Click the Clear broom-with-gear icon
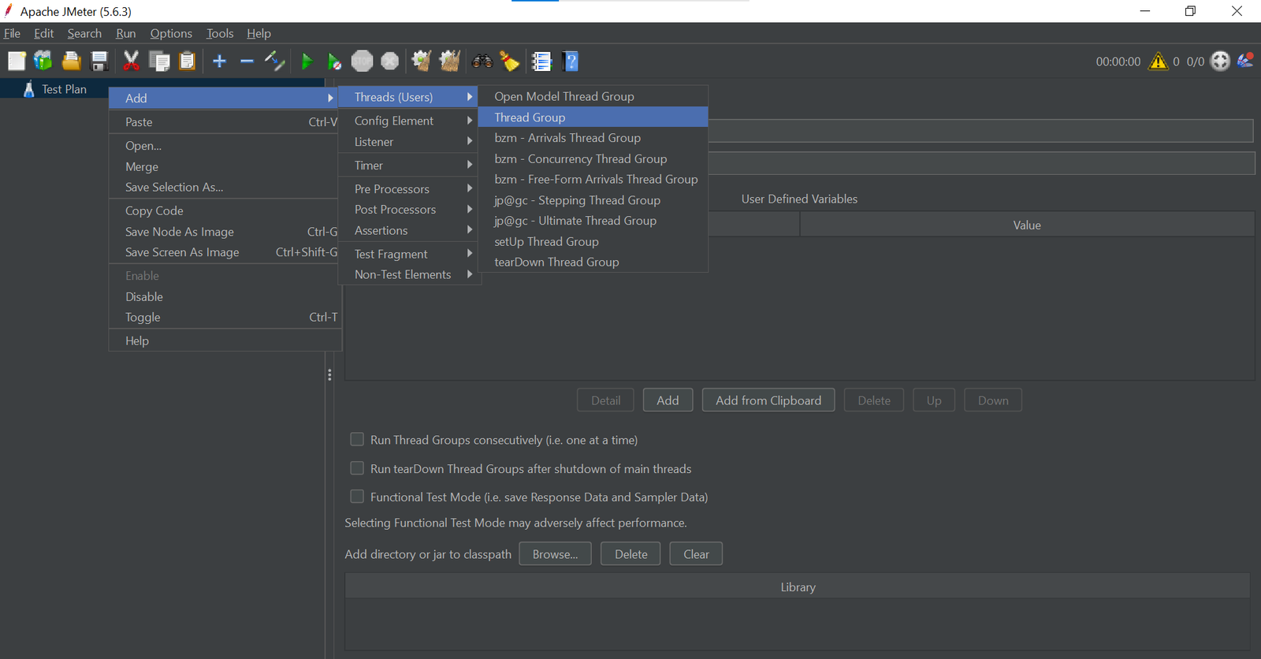 click(422, 61)
